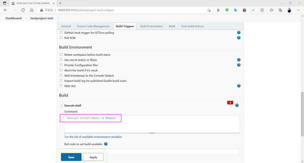304x163 pixels.
Task: Grab the Command textarea resize handle
Action: click(152, 133)
